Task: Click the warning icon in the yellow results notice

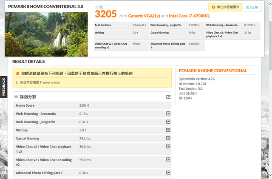Action: point(17,74)
